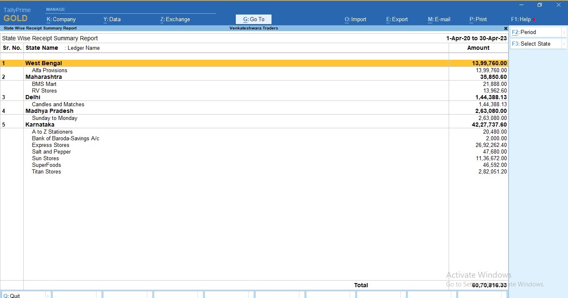Restore down the TallyPrime window
This screenshot has height=298, width=568.
tap(540, 5)
